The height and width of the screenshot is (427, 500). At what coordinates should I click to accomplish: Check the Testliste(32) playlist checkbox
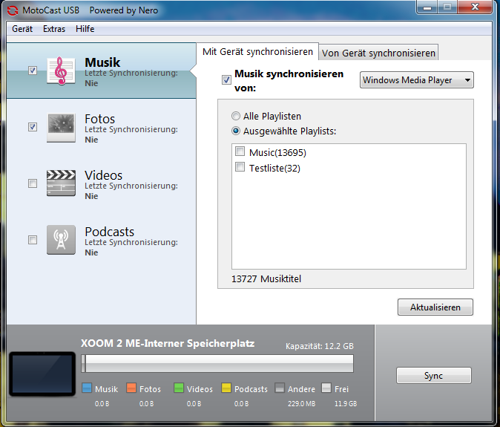click(x=240, y=167)
